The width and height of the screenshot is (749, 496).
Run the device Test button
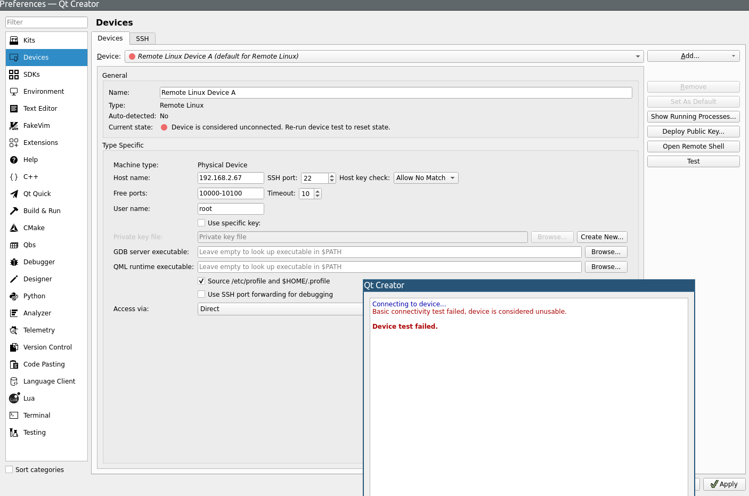click(693, 161)
